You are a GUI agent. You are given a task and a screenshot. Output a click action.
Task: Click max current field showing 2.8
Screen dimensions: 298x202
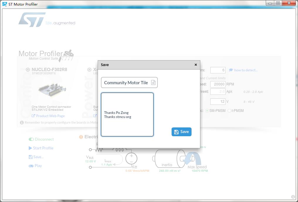(x=218, y=92)
